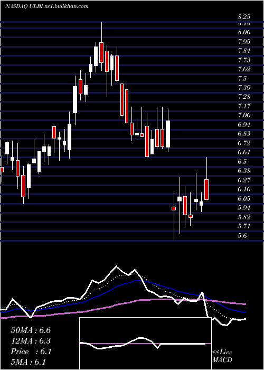Click the NASDAQ ULBI chart title text
This screenshot has width=264, height=370.
pyautogui.click(x=46, y=6)
